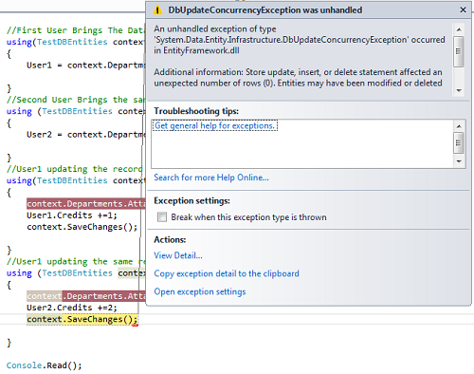Click down arrow of Troubleshooting tips list
The image size is (474, 374).
[x=459, y=161]
